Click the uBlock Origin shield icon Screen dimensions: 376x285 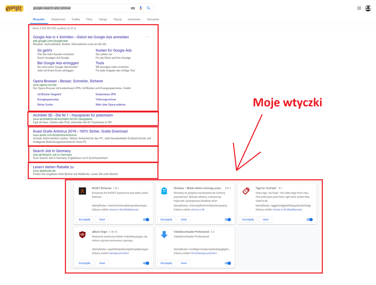[82, 234]
